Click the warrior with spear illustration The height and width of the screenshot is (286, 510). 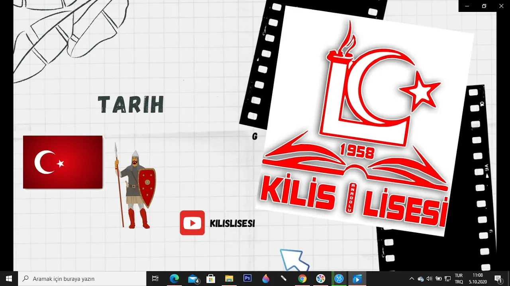(135, 186)
